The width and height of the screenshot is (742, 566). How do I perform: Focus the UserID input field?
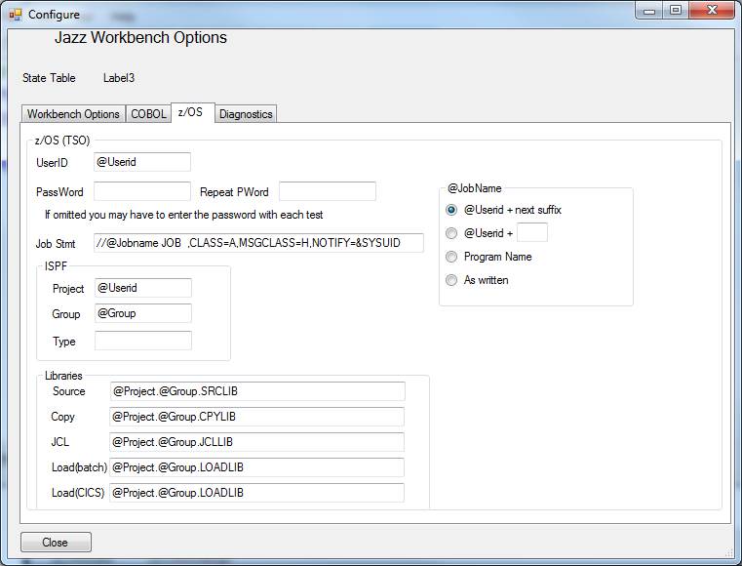[x=142, y=162]
